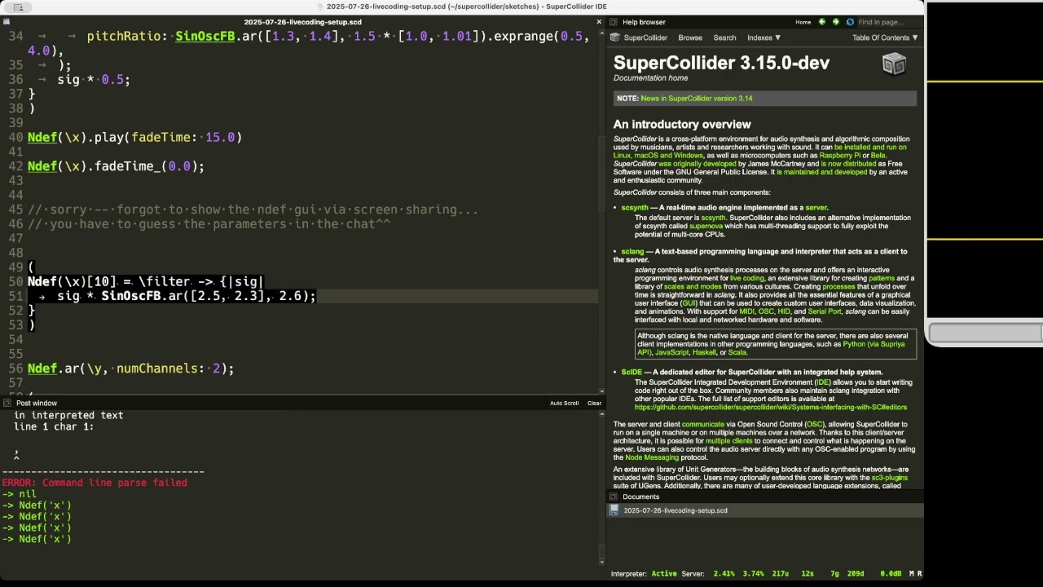Image resolution: width=1043 pixels, height=587 pixels.
Task: Open the Indexes dropdown menu
Action: point(764,38)
